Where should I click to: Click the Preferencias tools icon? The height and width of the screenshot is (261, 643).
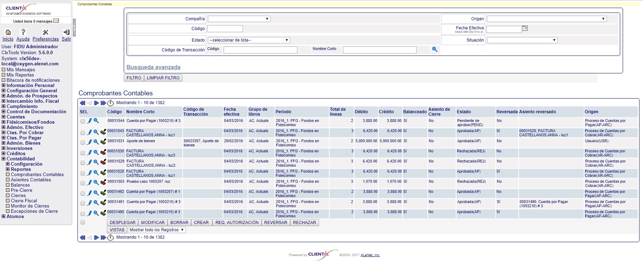(x=46, y=32)
